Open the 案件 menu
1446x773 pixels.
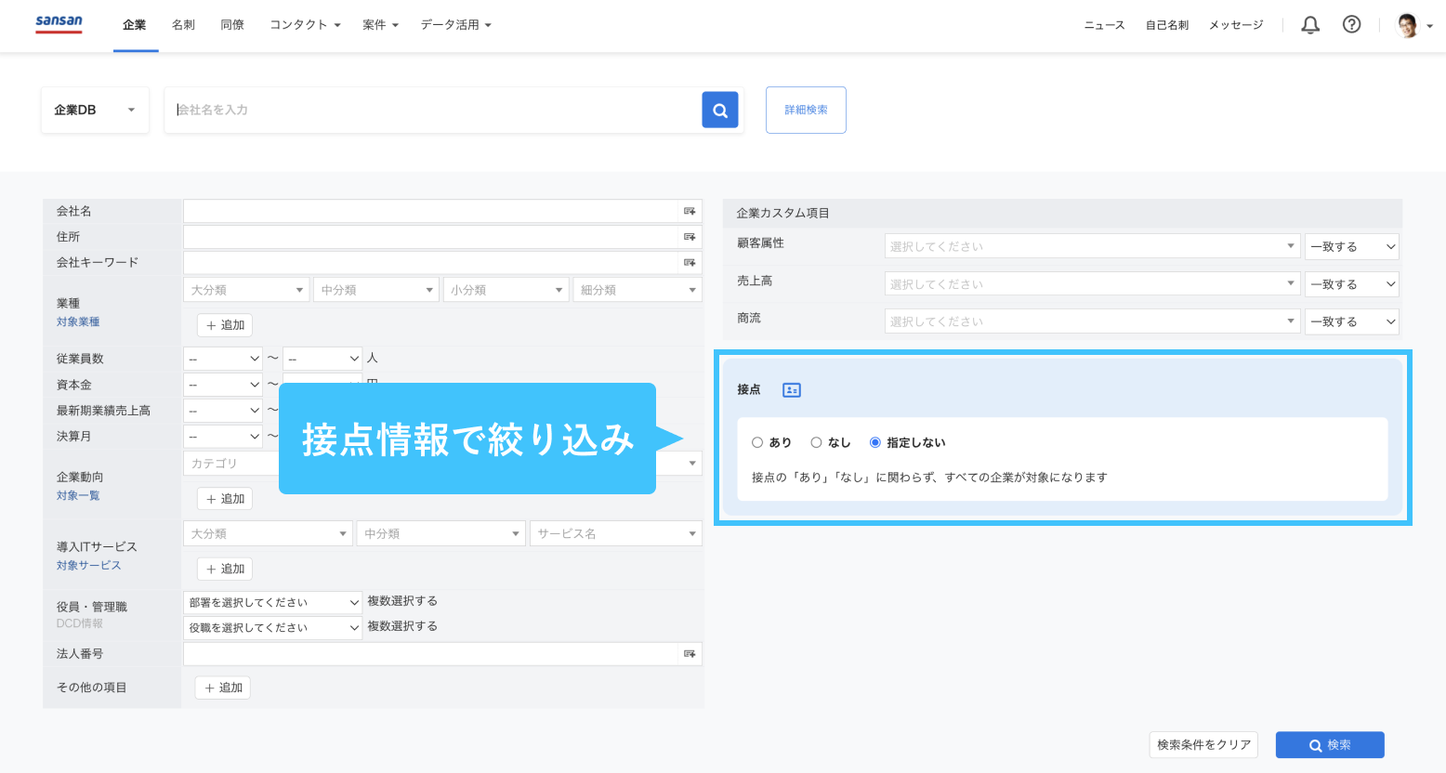pyautogui.click(x=380, y=25)
